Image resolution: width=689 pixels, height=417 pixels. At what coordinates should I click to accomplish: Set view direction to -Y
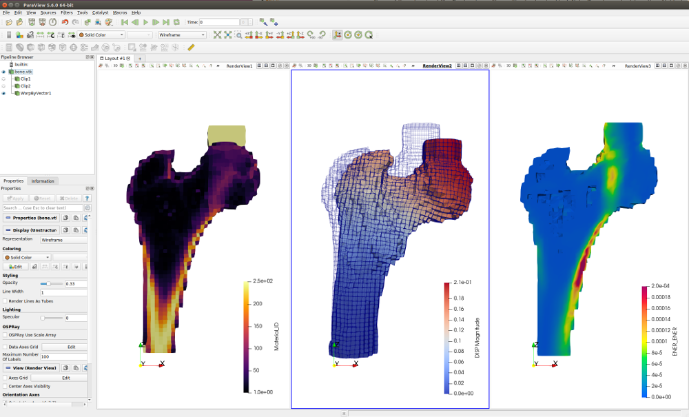280,34
